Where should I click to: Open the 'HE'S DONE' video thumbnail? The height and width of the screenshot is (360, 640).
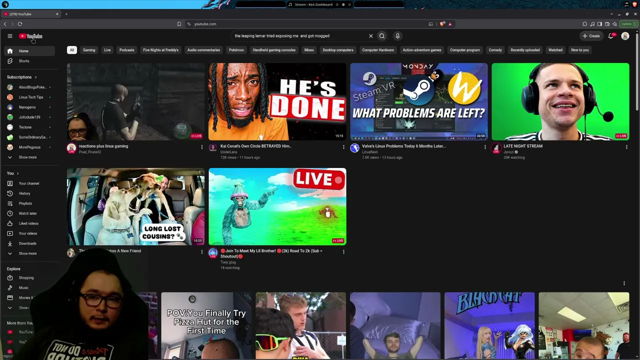277,101
